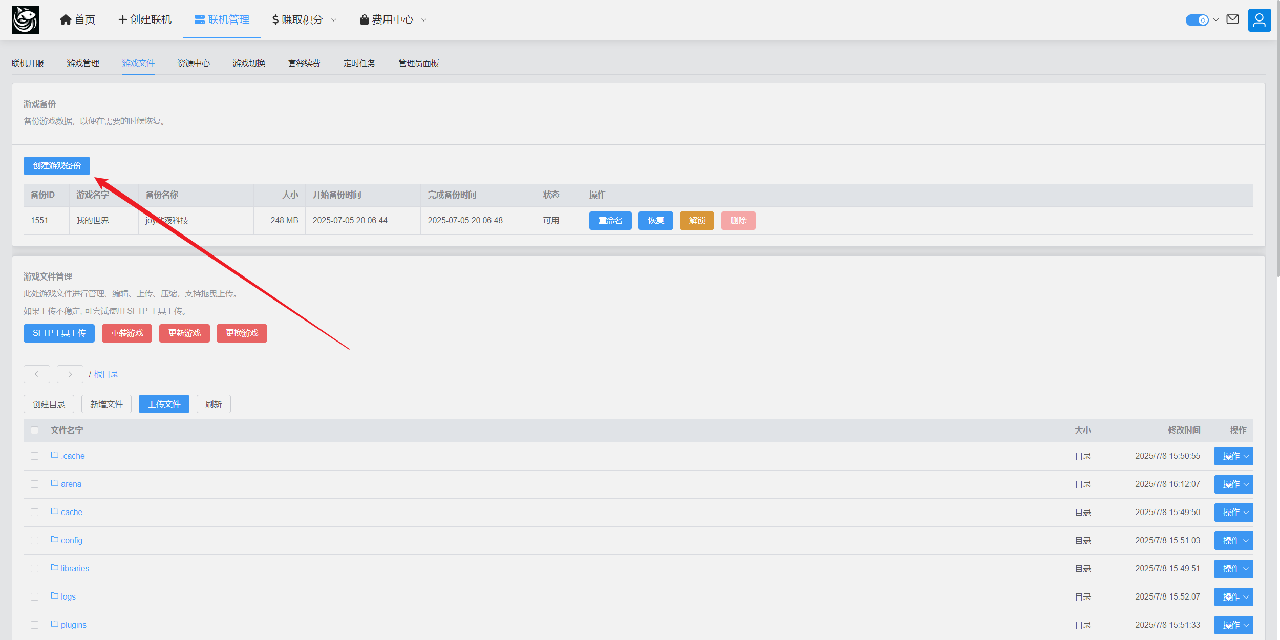Click the forward arrow navigation button

point(70,374)
